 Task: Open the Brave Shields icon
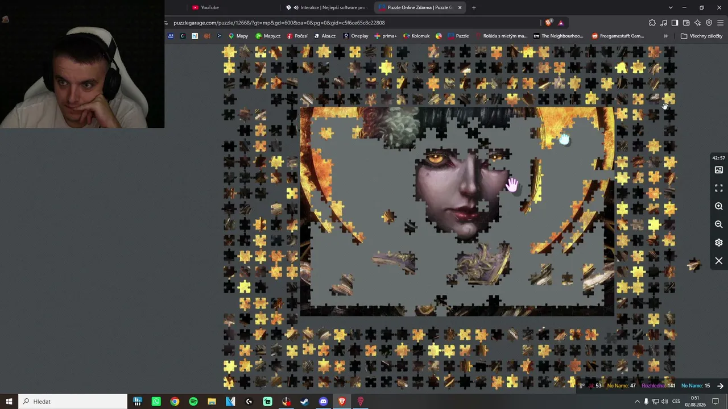(x=548, y=23)
